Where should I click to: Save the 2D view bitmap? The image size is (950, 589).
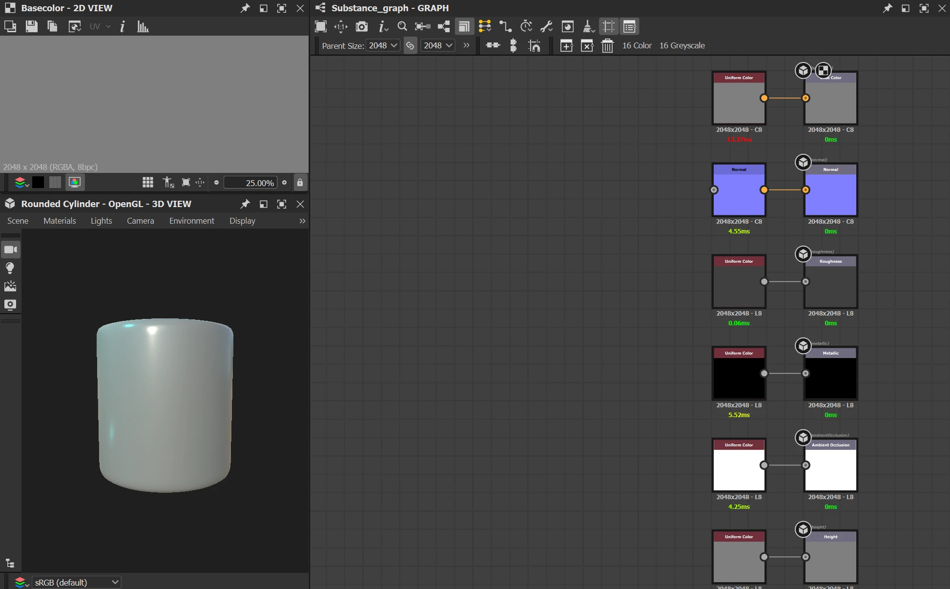click(32, 26)
